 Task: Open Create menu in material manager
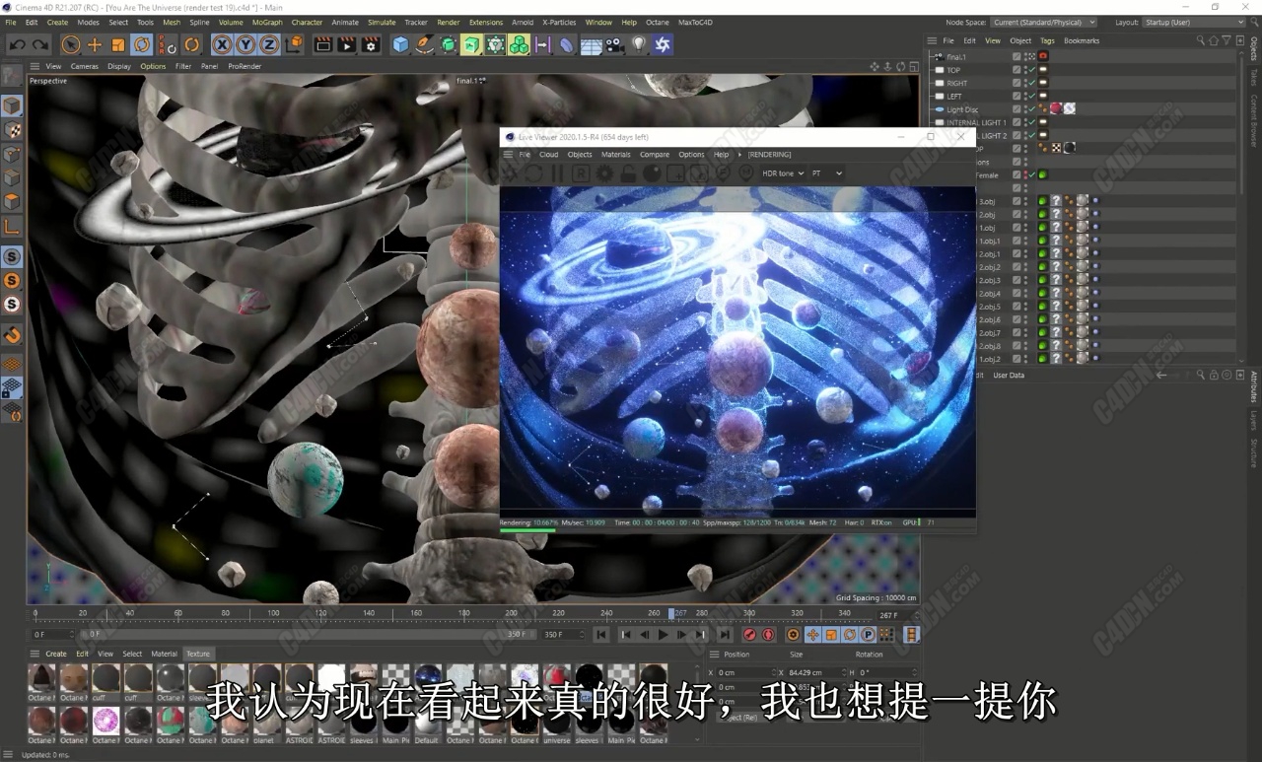pyautogui.click(x=56, y=654)
